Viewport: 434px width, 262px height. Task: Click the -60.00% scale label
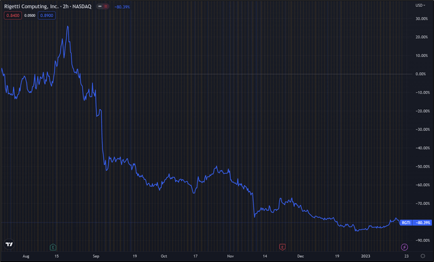(422, 185)
